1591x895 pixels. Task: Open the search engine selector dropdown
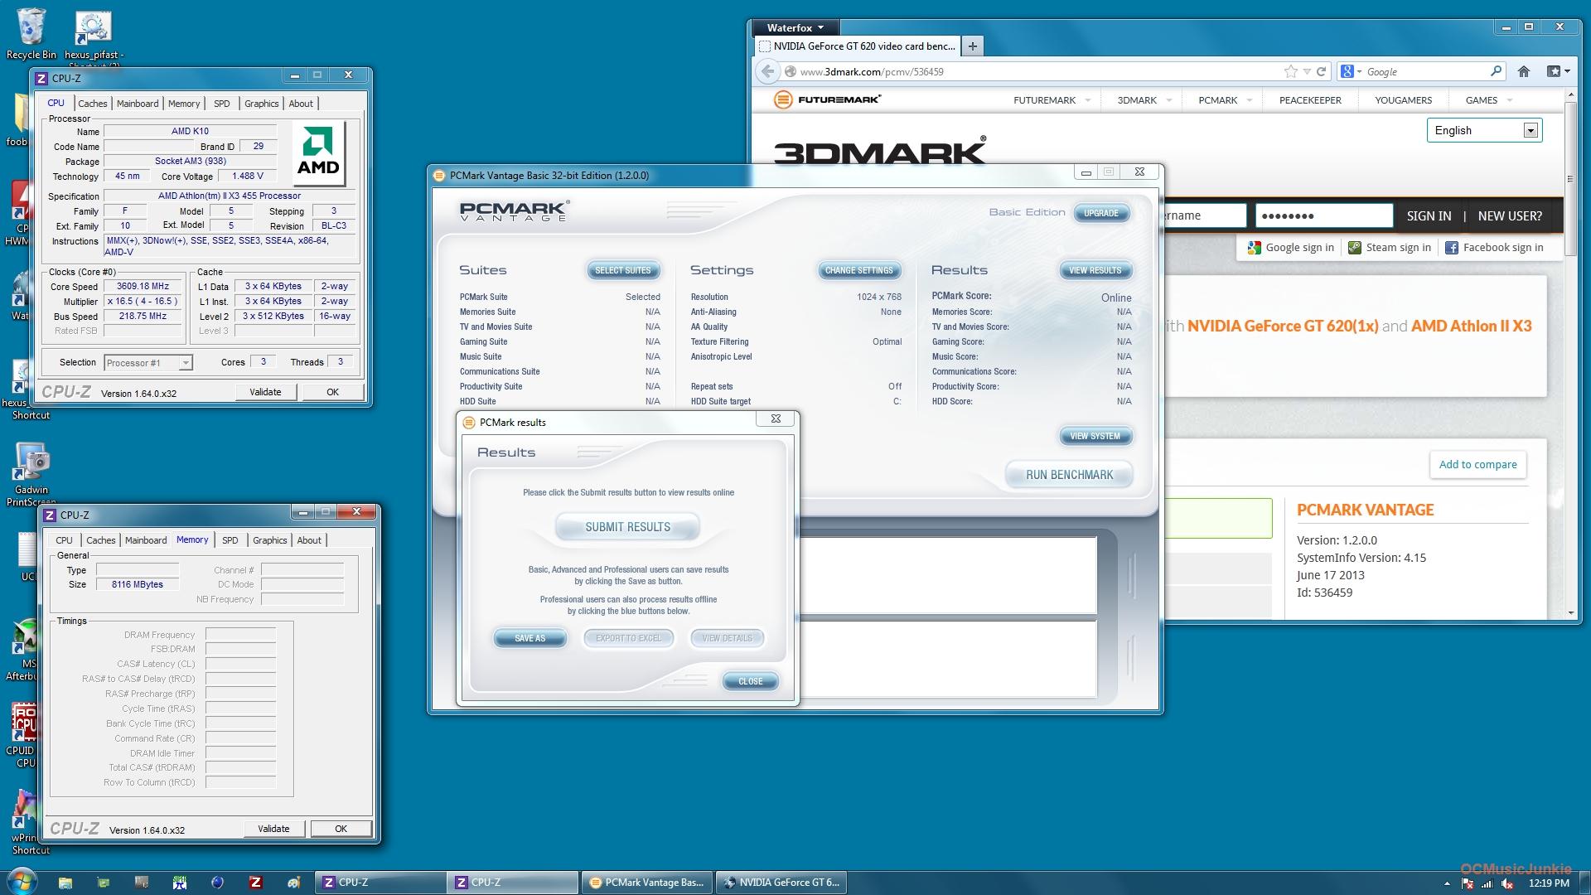(x=1351, y=71)
